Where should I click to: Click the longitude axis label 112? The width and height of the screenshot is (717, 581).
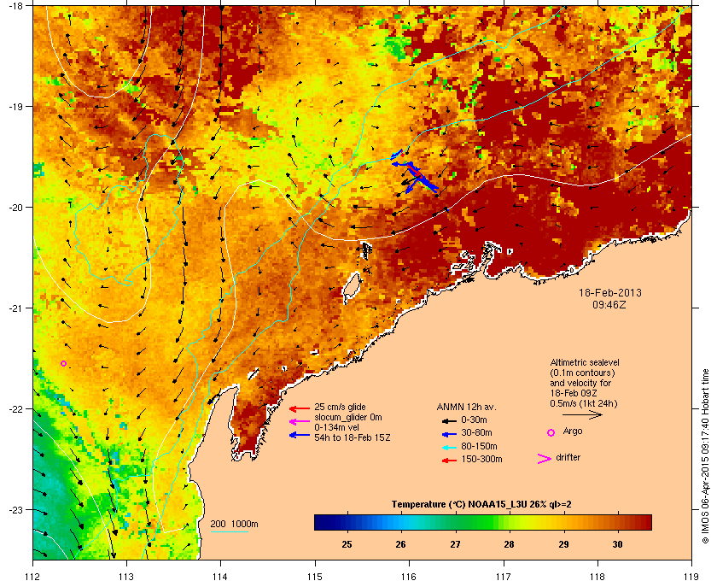(33, 575)
